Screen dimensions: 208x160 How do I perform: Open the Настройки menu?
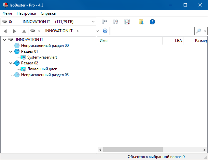point(26,13)
